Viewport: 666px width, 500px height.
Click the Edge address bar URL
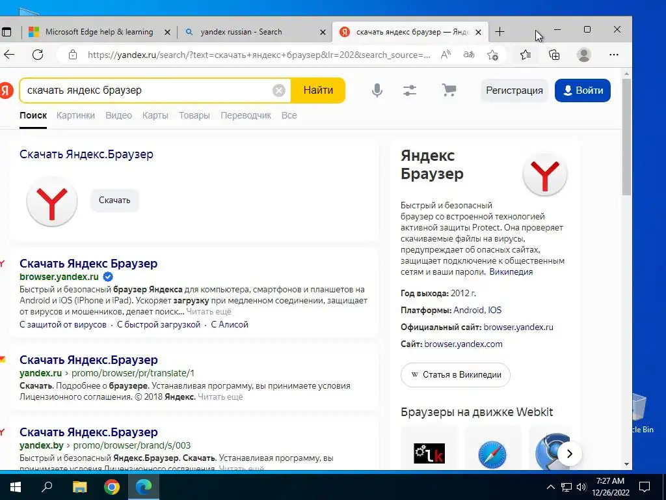259,55
